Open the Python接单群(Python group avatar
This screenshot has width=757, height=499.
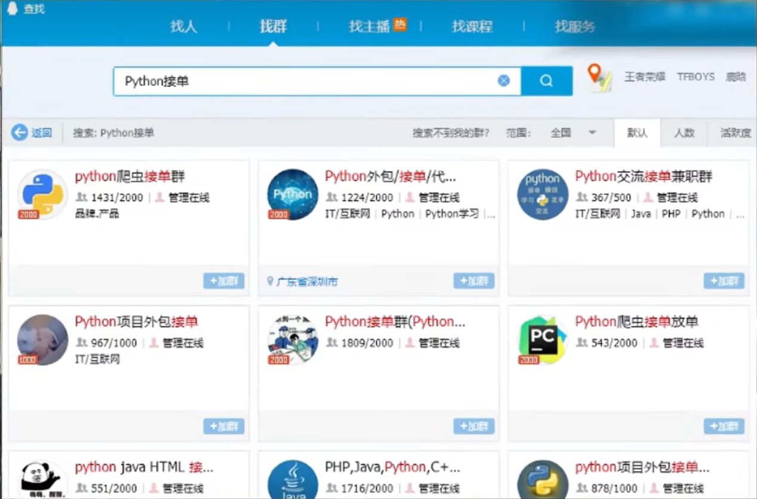tap(292, 340)
